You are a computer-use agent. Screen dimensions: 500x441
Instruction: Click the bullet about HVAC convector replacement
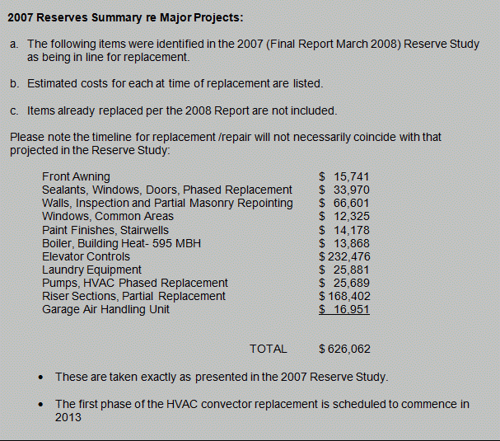point(262,411)
